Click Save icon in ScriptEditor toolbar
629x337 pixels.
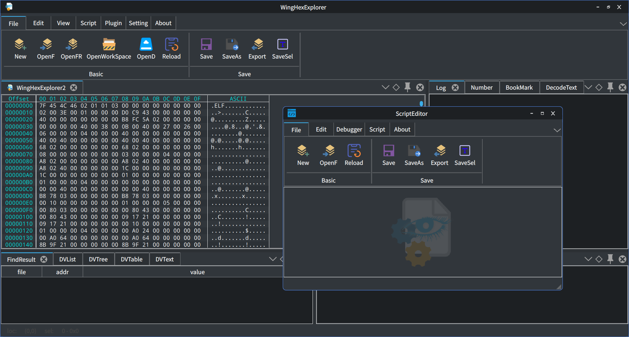pos(389,151)
